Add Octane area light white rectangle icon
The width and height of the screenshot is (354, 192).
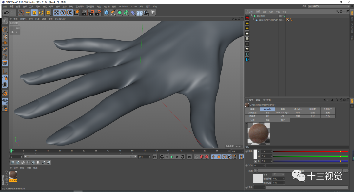coord(247,34)
